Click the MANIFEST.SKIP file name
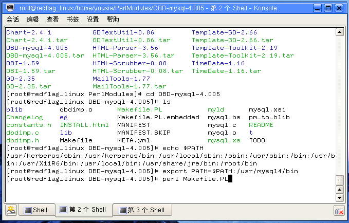Viewport: 349px width, 223px height. click(x=144, y=133)
